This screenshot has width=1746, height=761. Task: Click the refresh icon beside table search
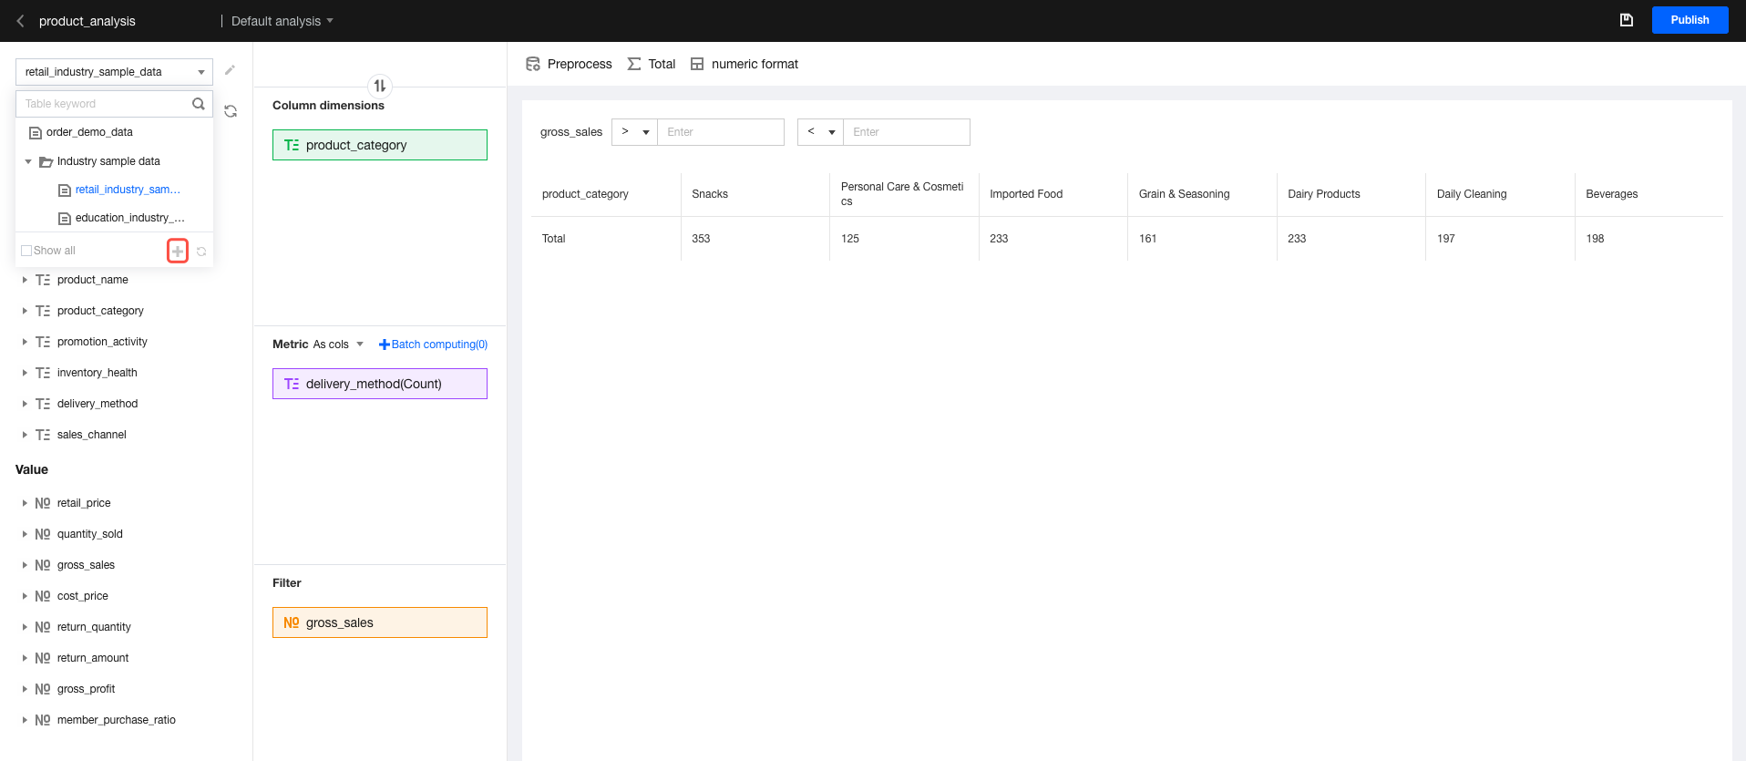(x=231, y=111)
